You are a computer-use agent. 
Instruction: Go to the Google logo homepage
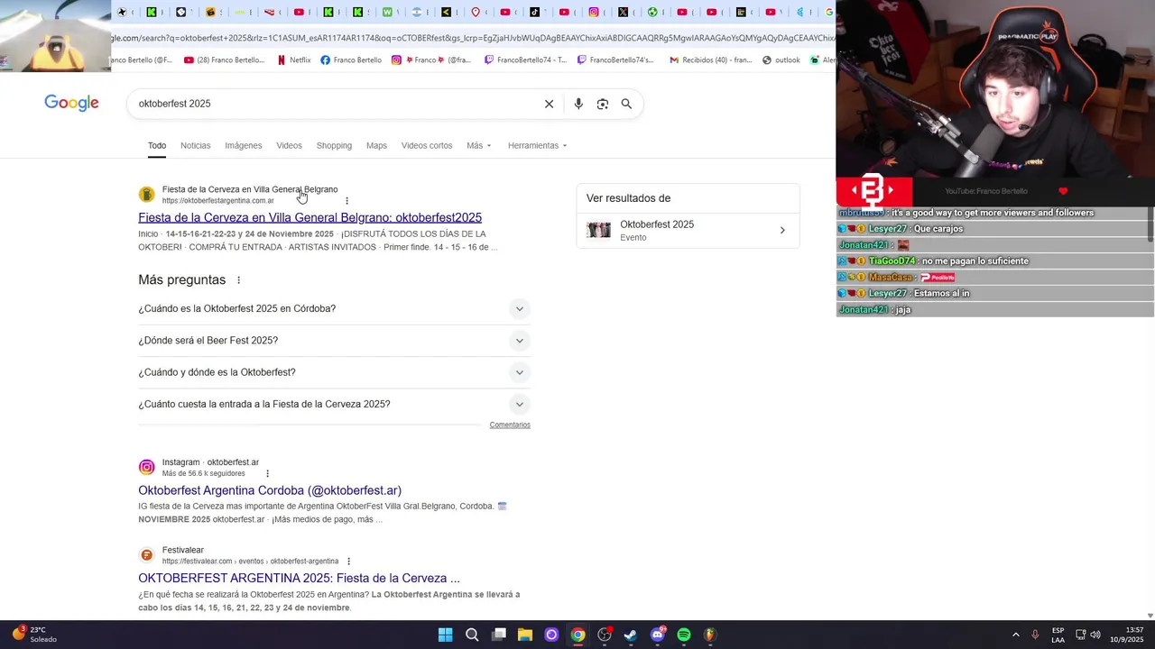click(72, 103)
